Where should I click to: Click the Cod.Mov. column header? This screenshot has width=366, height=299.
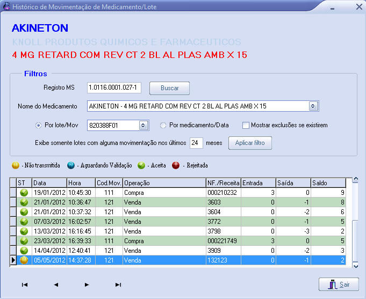[x=109, y=183]
